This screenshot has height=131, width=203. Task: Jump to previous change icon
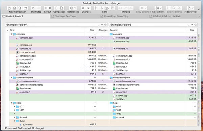[83, 8]
